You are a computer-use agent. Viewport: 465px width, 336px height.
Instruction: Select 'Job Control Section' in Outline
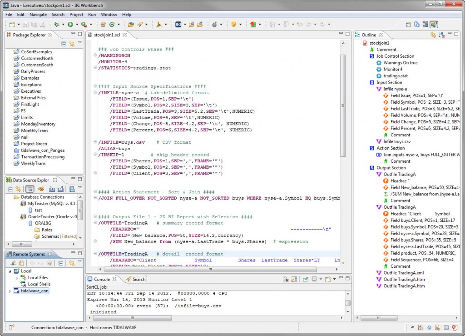pos(396,56)
